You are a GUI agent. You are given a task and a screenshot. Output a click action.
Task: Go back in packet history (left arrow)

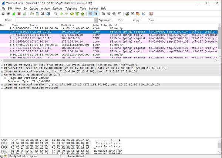[61, 14]
